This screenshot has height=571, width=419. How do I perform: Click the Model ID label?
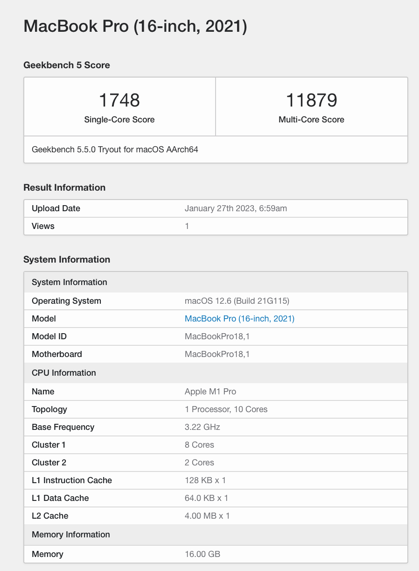click(x=49, y=336)
